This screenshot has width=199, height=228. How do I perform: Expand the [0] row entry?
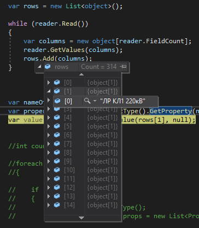[49, 83]
